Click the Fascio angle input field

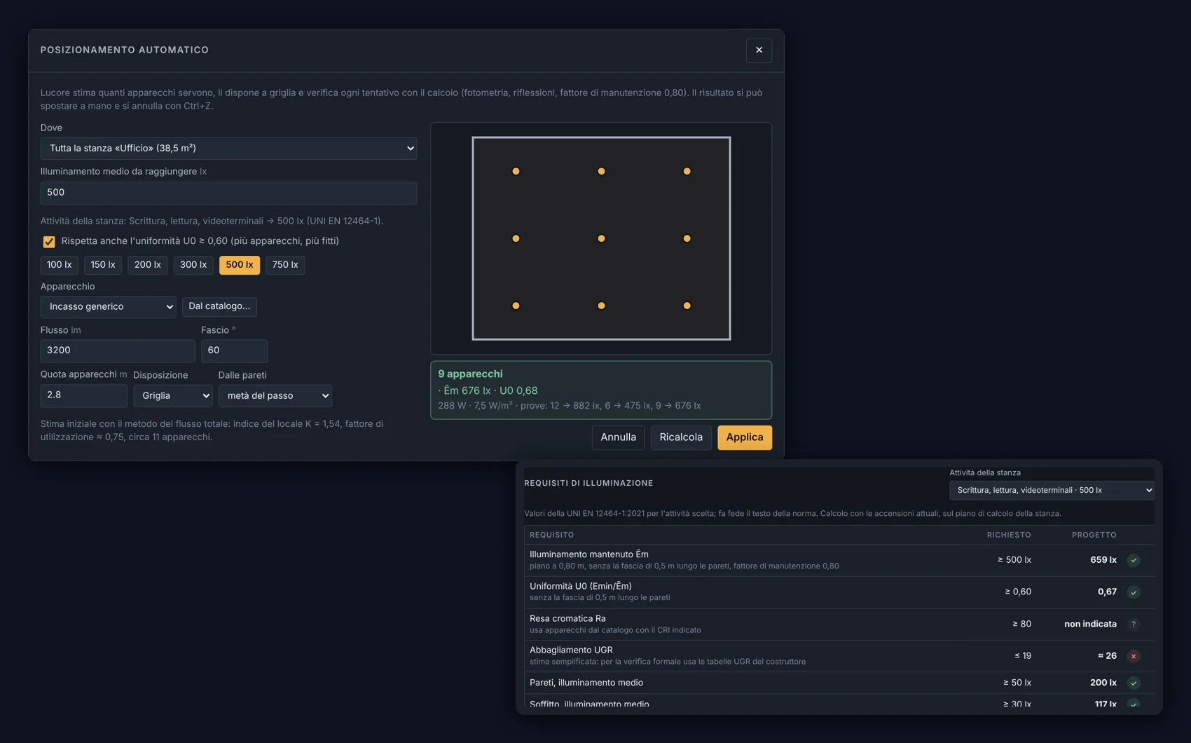point(234,350)
